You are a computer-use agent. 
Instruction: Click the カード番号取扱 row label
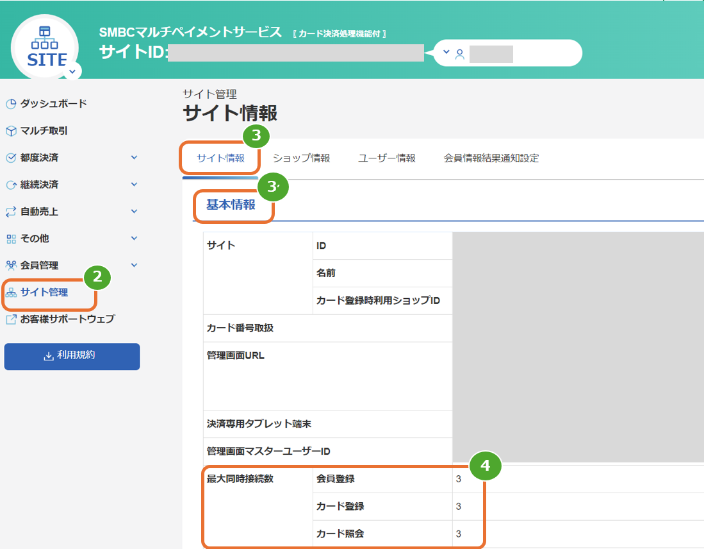point(240,328)
